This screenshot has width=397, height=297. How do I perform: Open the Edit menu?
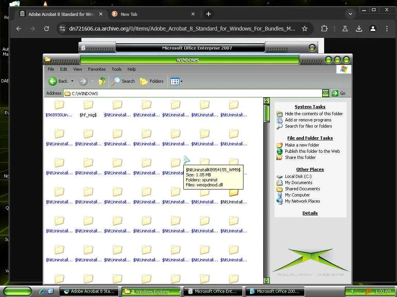[64, 69]
